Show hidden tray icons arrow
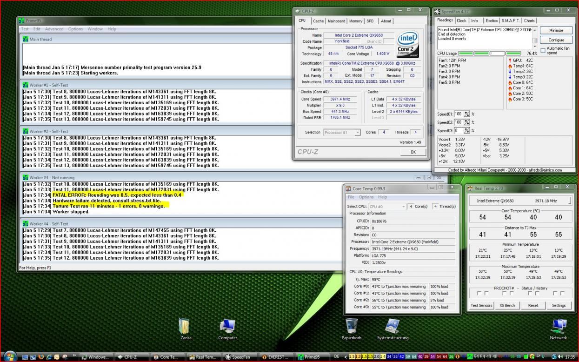 [x=346, y=357]
